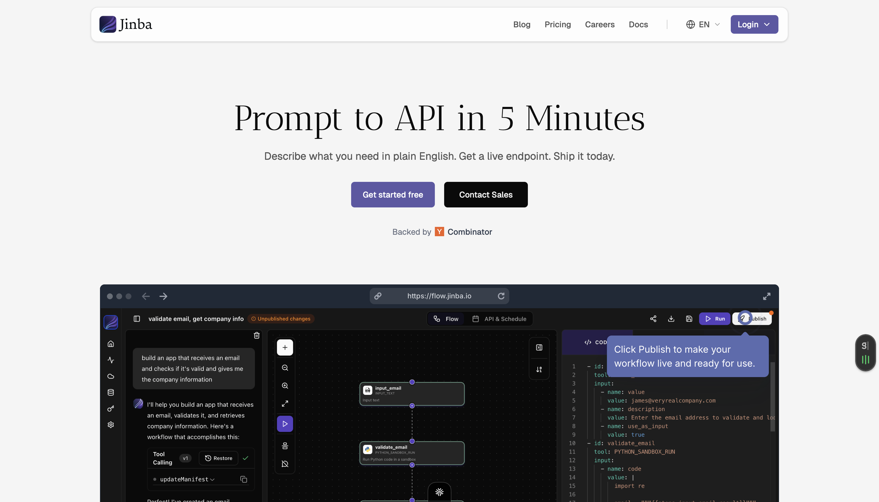This screenshot has width=879, height=502.
Task: Expand the Login dropdown button
Action: (x=754, y=24)
